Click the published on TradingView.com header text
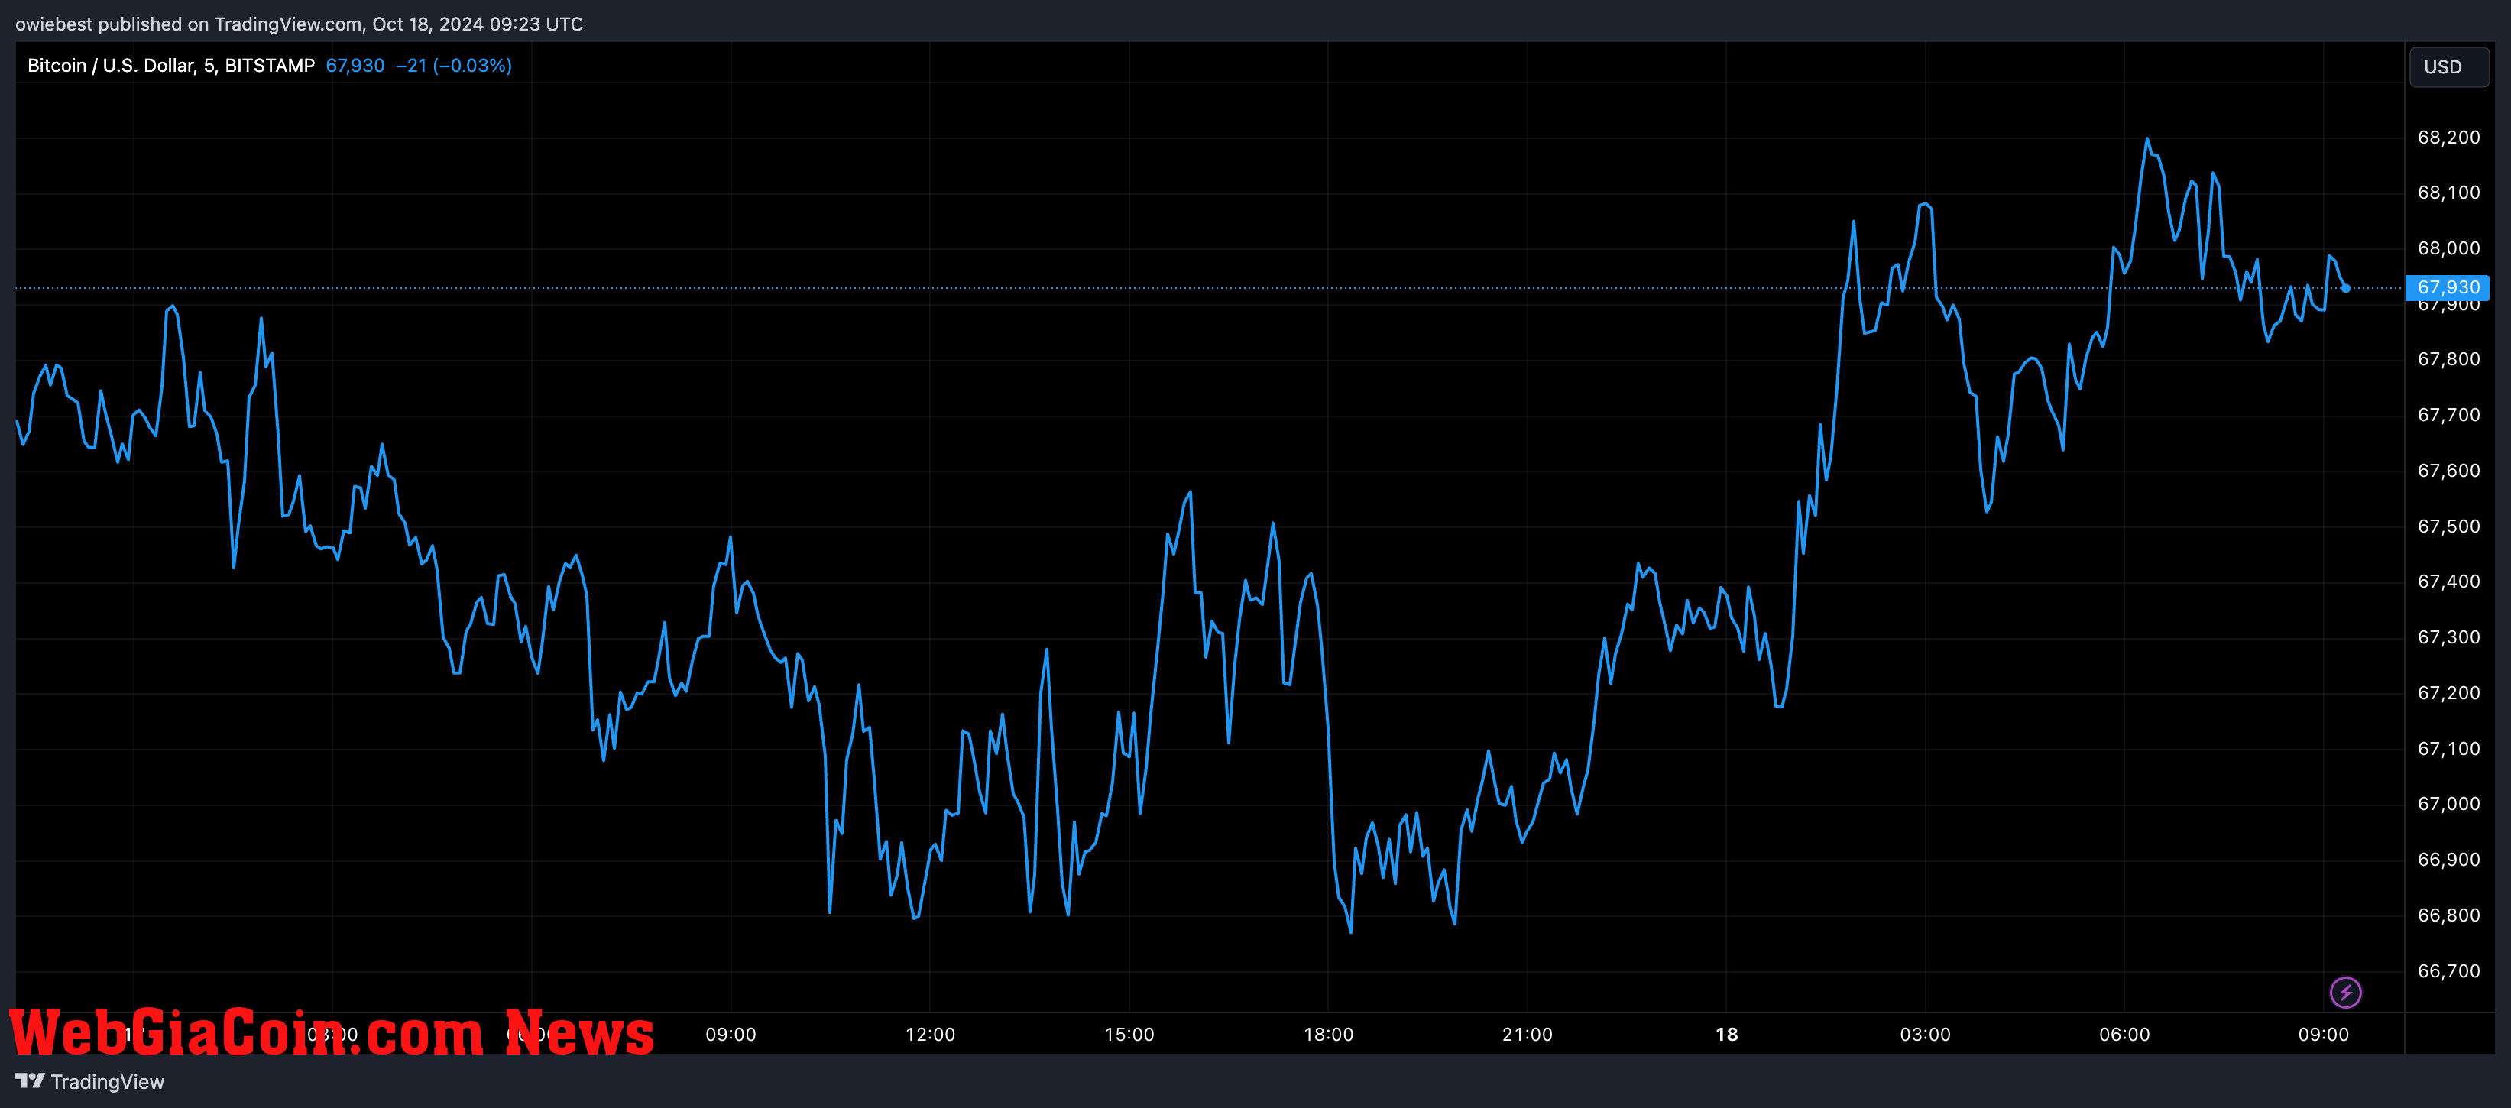Image resolution: width=2511 pixels, height=1108 pixels. pos(300,24)
